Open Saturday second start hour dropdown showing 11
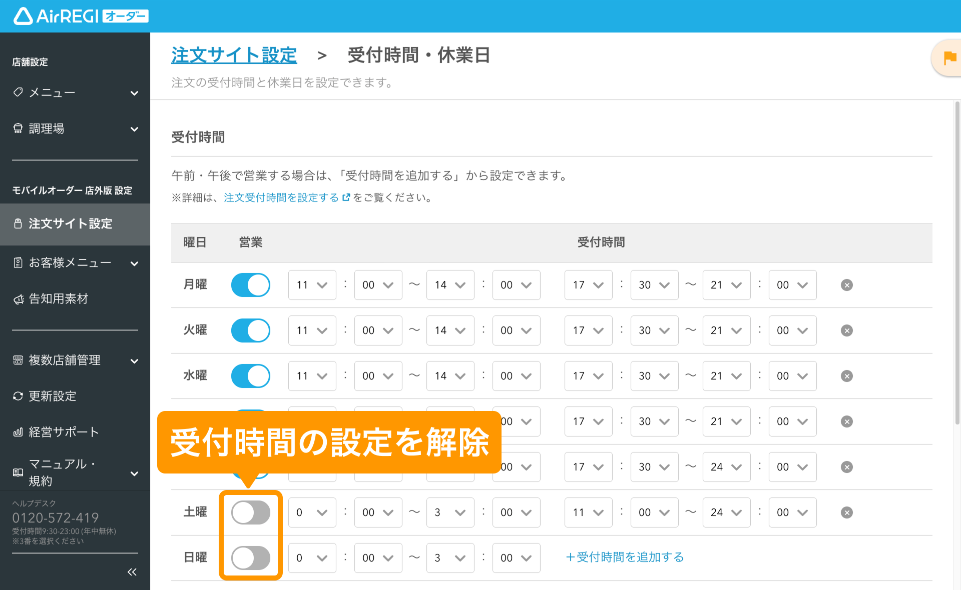This screenshot has height=590, width=961. pos(589,512)
